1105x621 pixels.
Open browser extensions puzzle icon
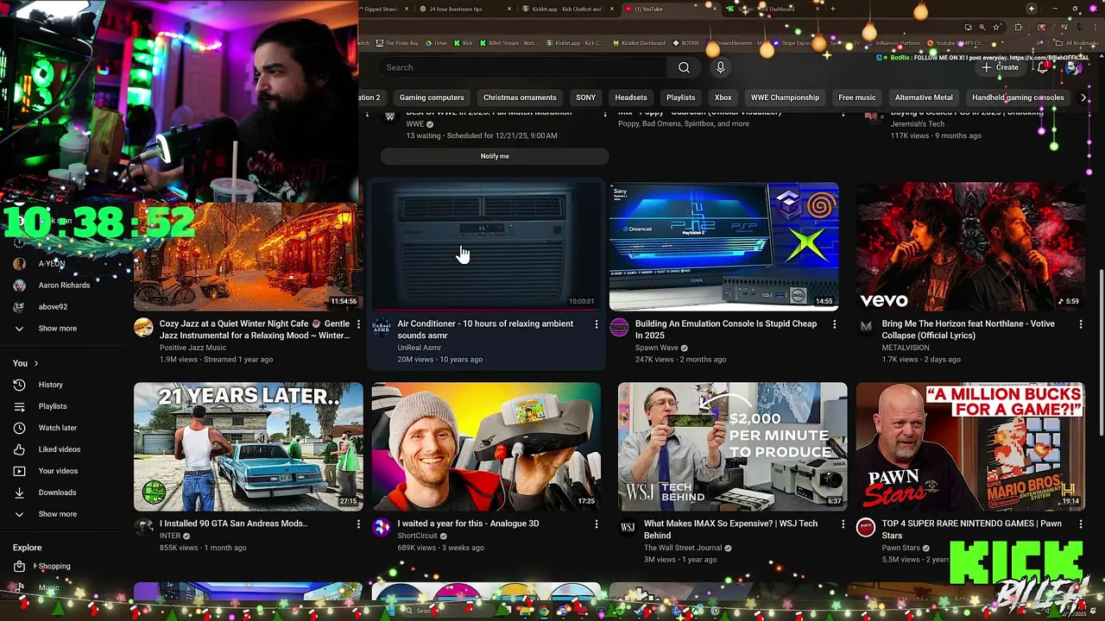point(1018,27)
